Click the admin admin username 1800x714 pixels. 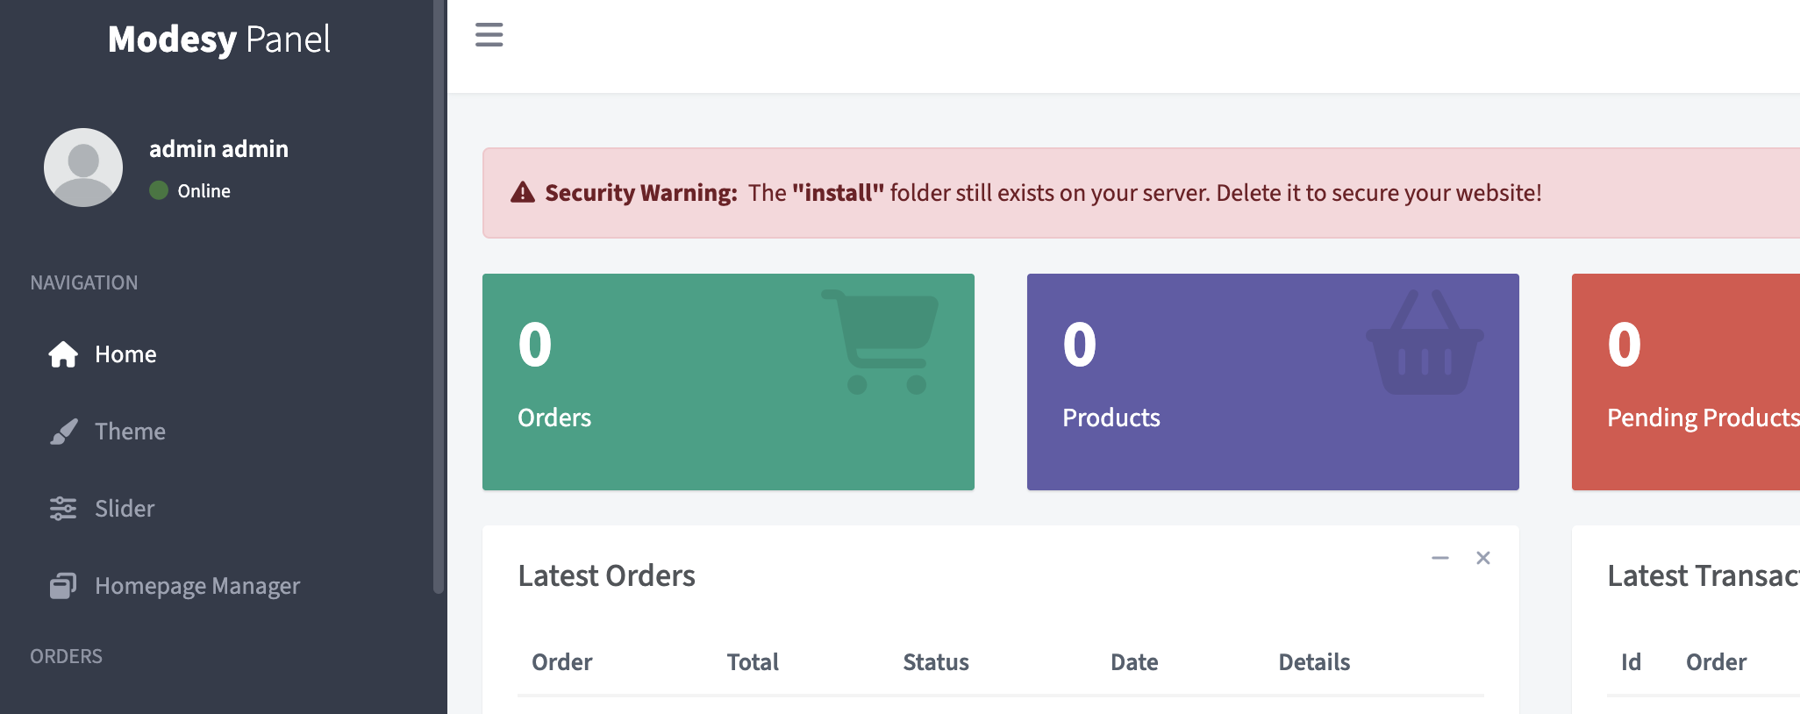(218, 149)
